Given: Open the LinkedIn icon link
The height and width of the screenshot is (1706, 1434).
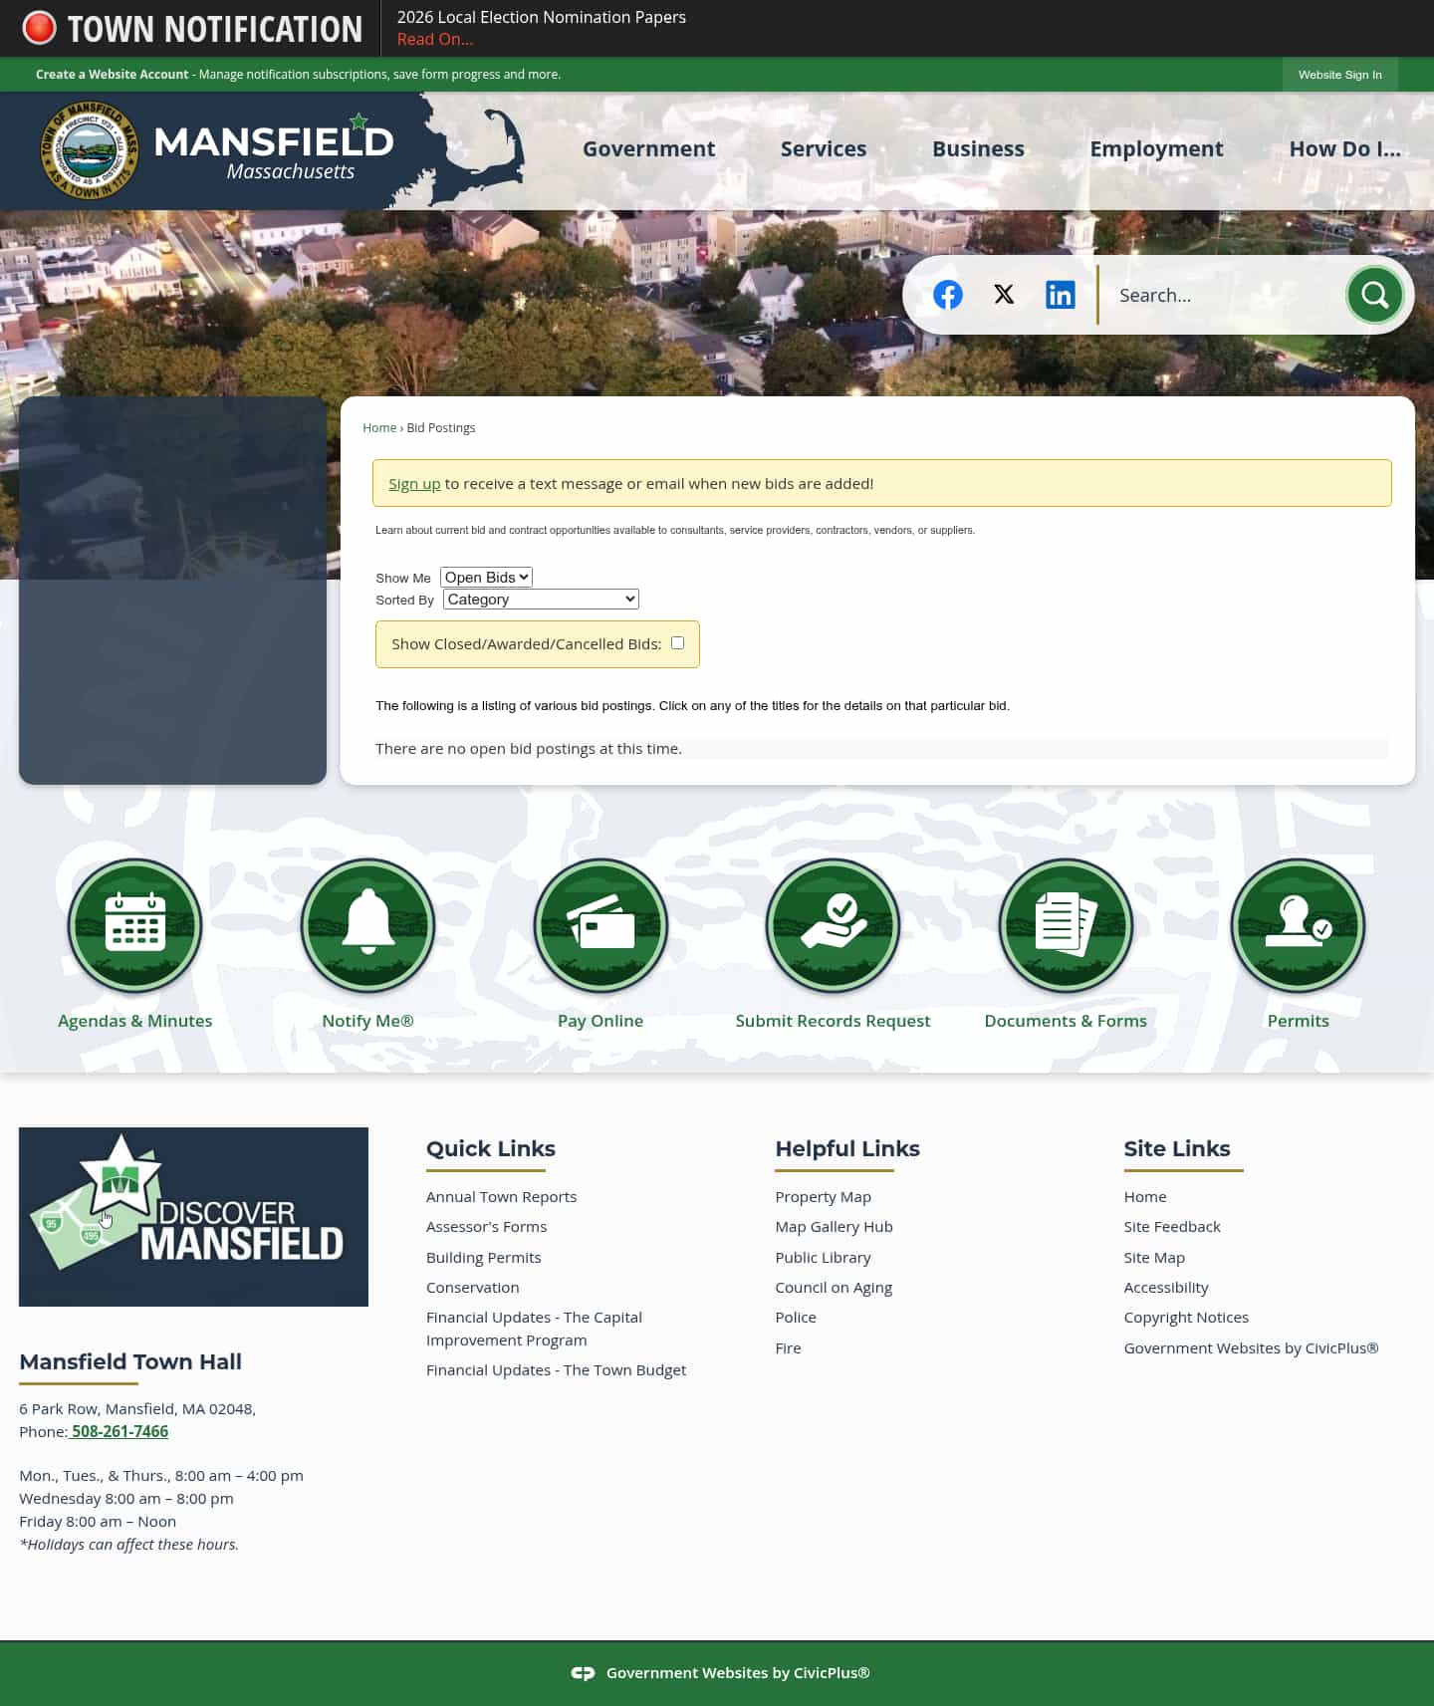Looking at the screenshot, I should 1060,295.
